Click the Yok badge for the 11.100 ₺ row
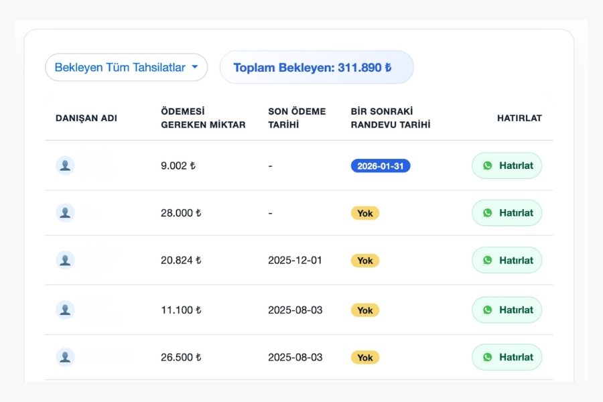This screenshot has width=603, height=402. tap(364, 310)
